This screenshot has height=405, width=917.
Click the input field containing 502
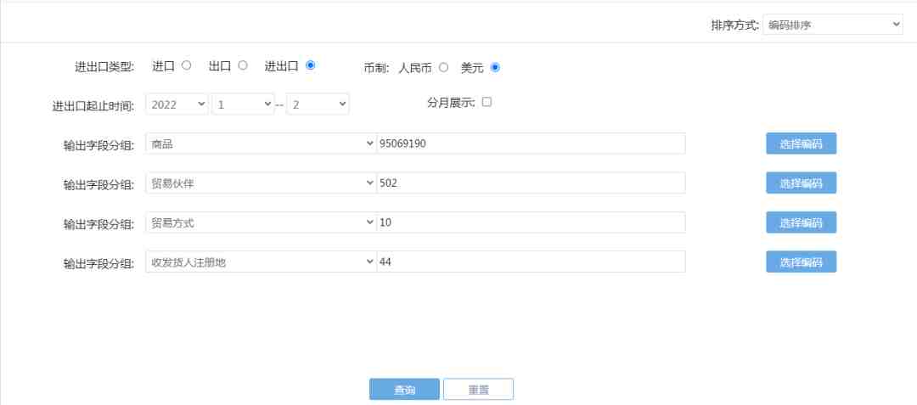coord(531,183)
